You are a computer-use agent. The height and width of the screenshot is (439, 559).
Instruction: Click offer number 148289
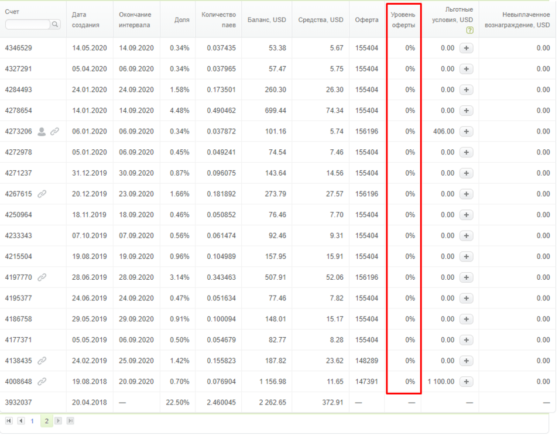click(366, 361)
